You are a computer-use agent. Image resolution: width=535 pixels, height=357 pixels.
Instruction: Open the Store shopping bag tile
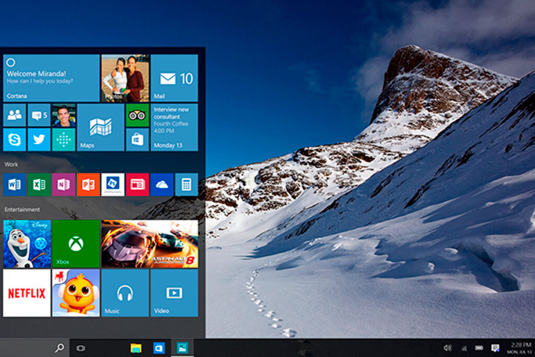point(137,140)
